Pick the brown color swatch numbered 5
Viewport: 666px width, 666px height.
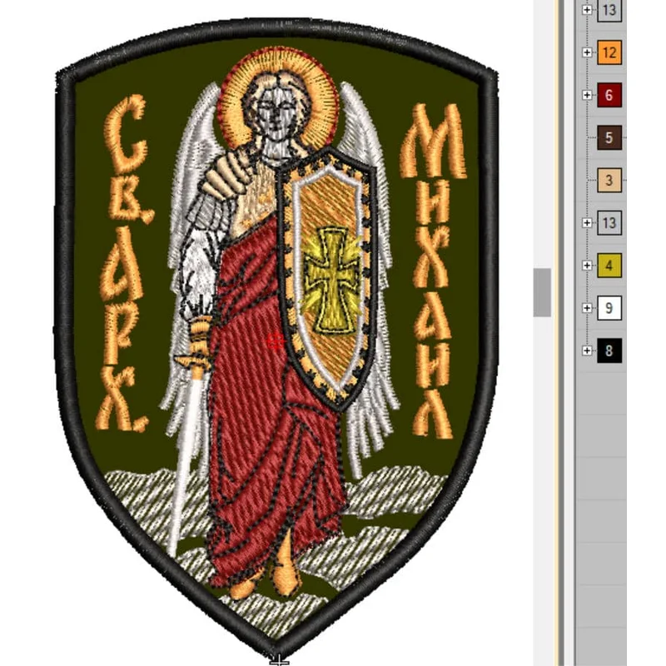[609, 137]
